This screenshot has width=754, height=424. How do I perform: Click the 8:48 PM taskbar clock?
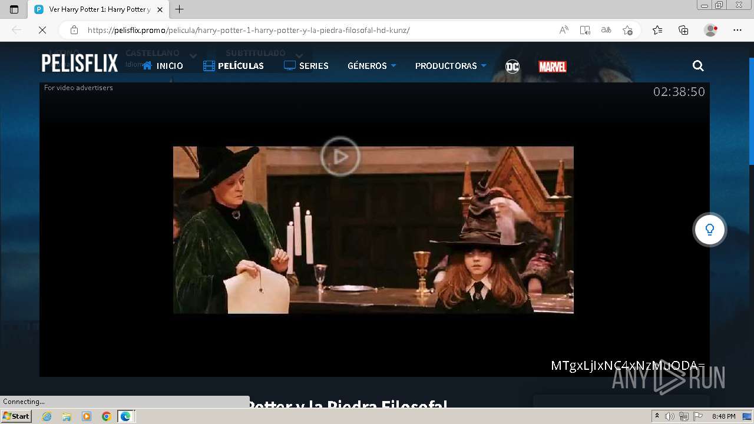coord(723,416)
